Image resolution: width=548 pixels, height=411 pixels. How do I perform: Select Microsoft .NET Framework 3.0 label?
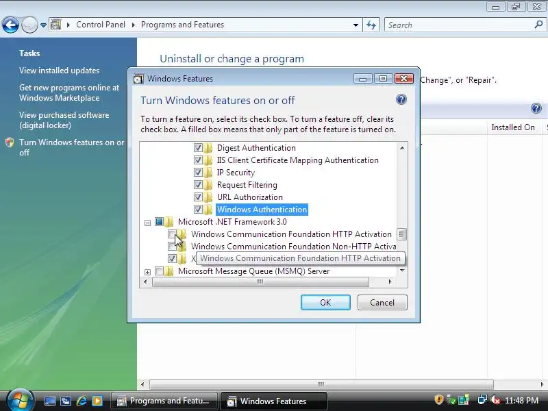coord(232,221)
